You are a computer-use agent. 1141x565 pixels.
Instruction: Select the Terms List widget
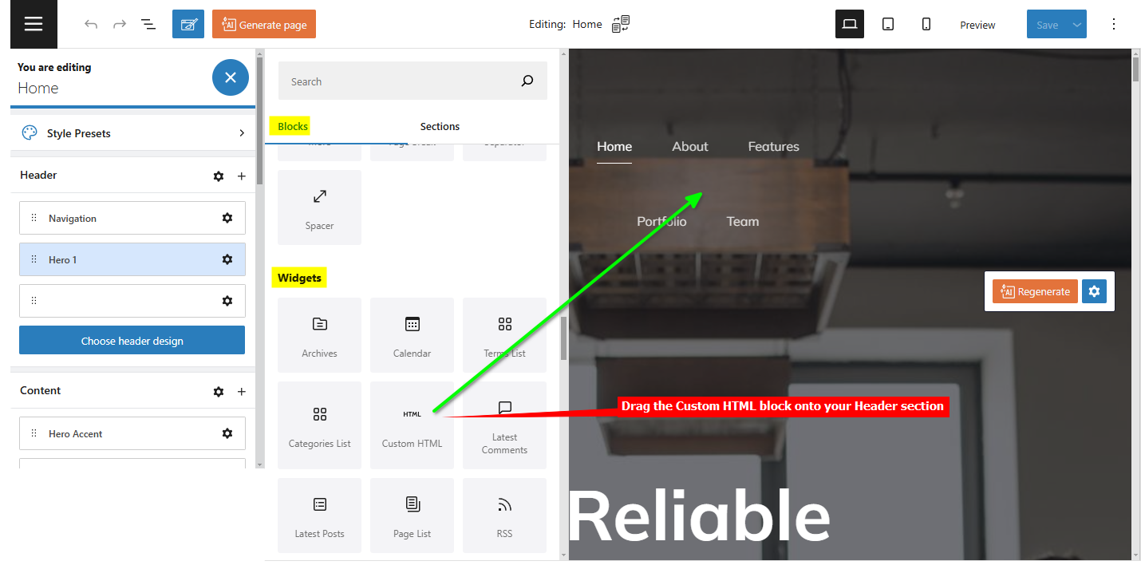[504, 335]
